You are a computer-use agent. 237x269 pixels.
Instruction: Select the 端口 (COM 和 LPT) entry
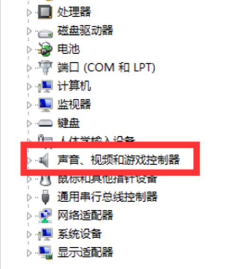click(106, 67)
